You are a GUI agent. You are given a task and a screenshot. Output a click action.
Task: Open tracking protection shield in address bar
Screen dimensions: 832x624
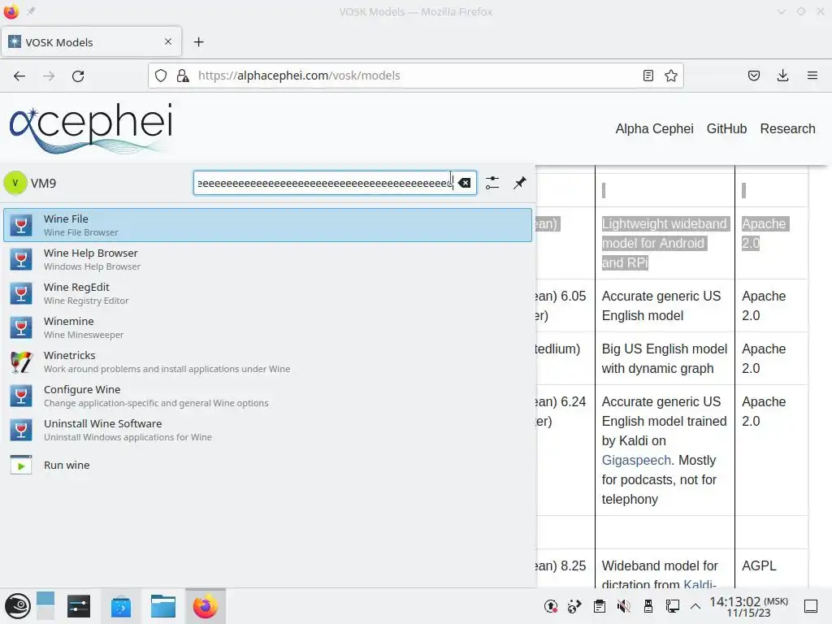click(x=161, y=76)
